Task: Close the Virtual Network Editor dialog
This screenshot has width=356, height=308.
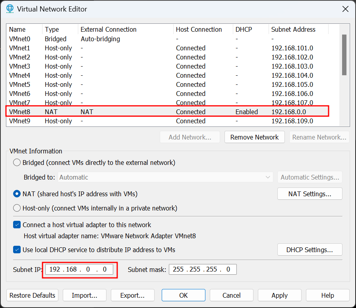Action: tap(345, 9)
